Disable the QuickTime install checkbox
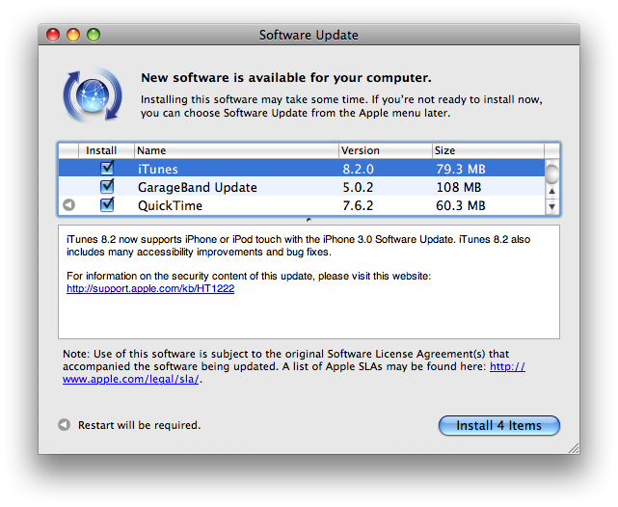The width and height of the screenshot is (618, 507). click(107, 205)
